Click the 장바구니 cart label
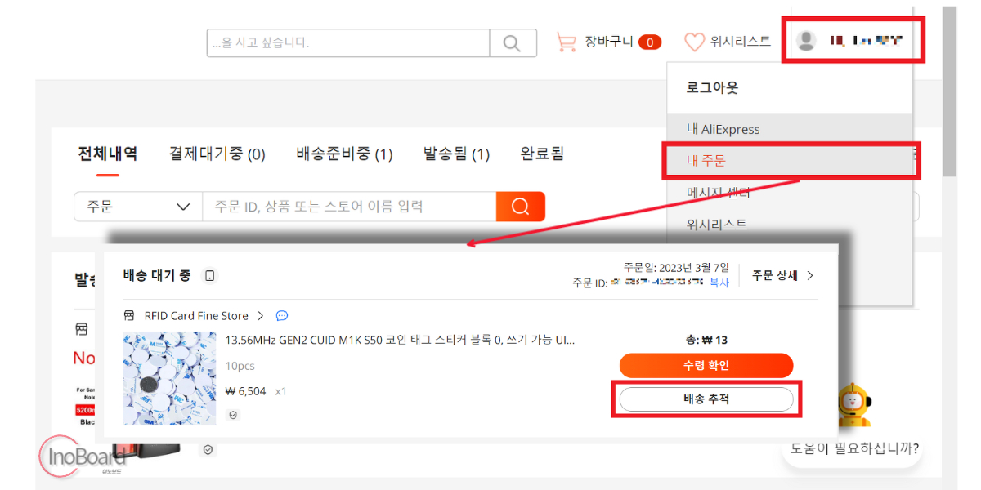The image size is (981, 490). click(609, 42)
